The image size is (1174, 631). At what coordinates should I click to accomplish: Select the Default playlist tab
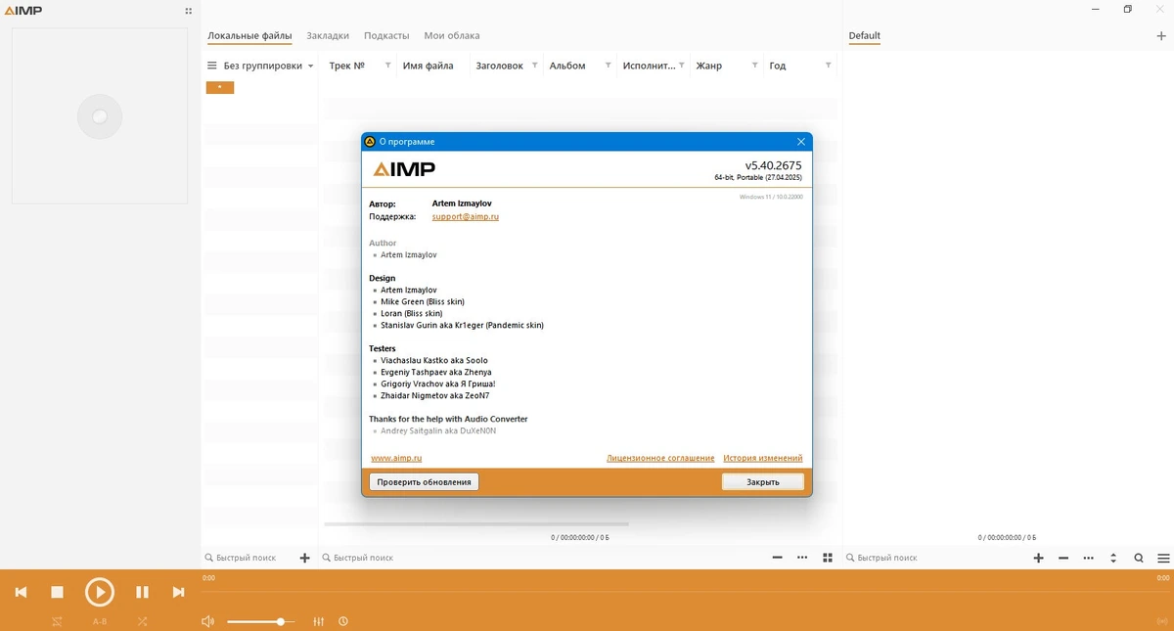click(865, 36)
